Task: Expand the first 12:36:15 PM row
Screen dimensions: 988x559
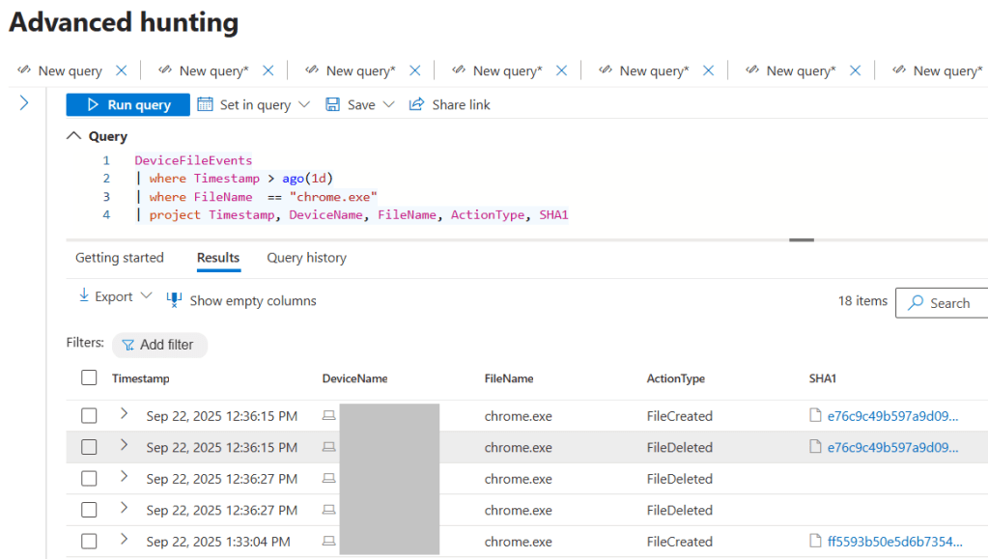Action: [124, 415]
